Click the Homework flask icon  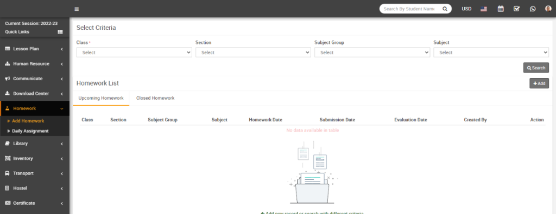[x=8, y=108]
